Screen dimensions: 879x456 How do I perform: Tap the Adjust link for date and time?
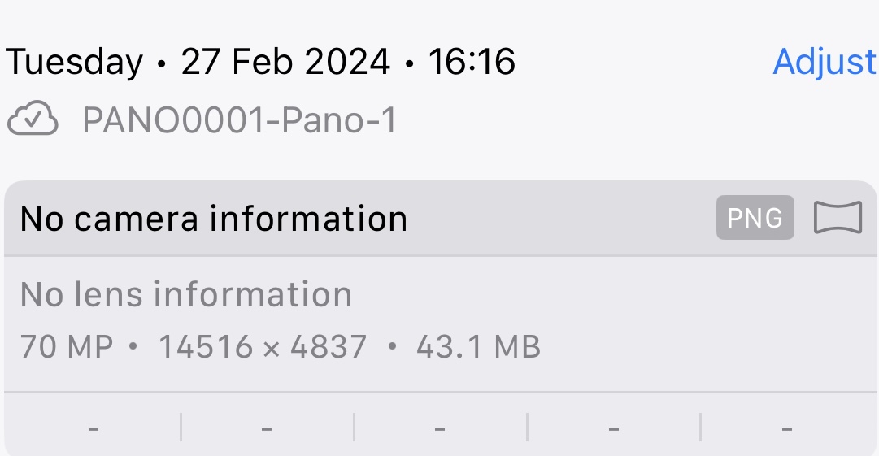(825, 62)
